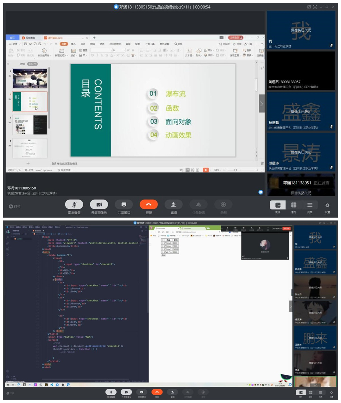Image resolution: width=341 pixels, height=403 pixels.
Task: Tick the iPhonex row checkbox in the browser
Action: pyautogui.click(x=163, y=246)
